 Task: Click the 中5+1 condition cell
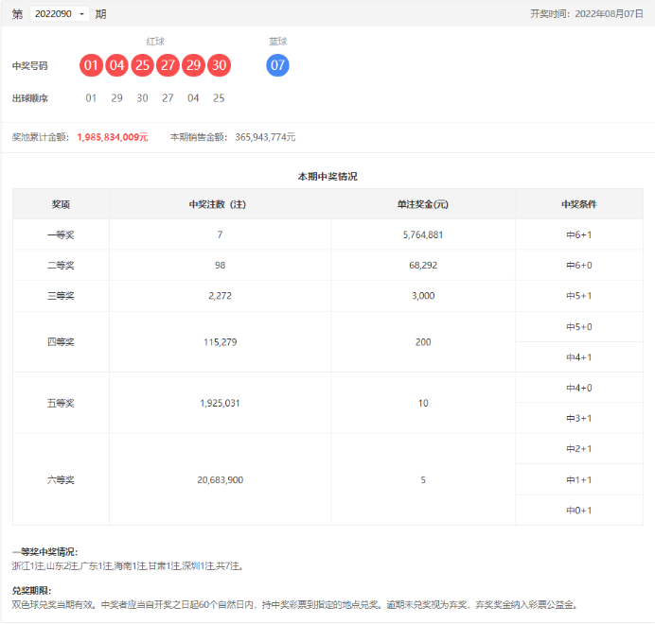[x=579, y=296]
